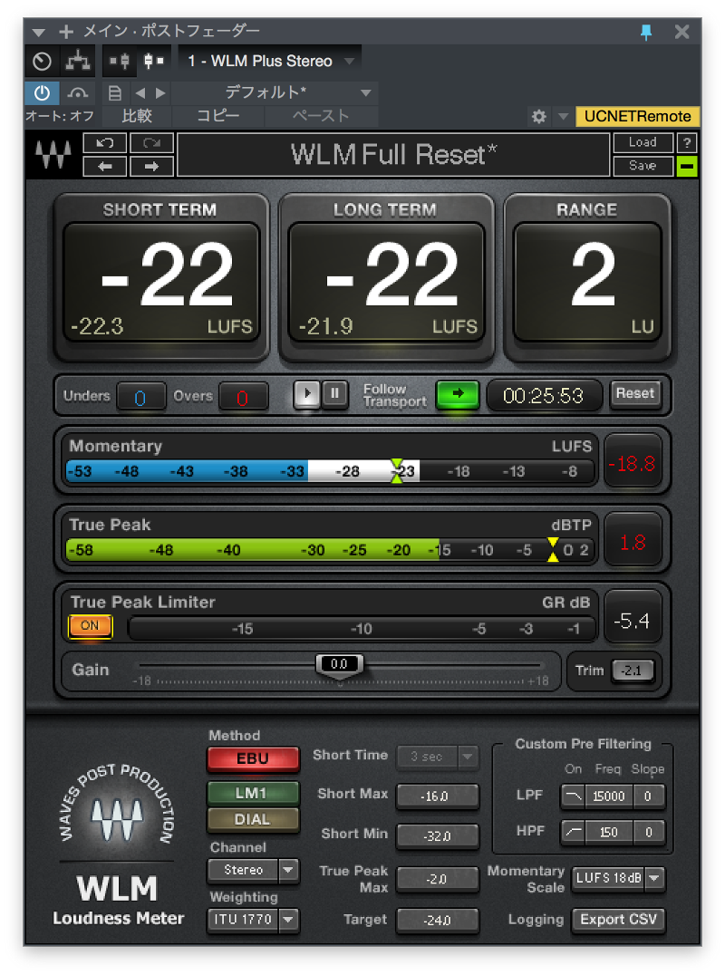Open the Waves help question mark
725x975 pixels.
(x=687, y=143)
